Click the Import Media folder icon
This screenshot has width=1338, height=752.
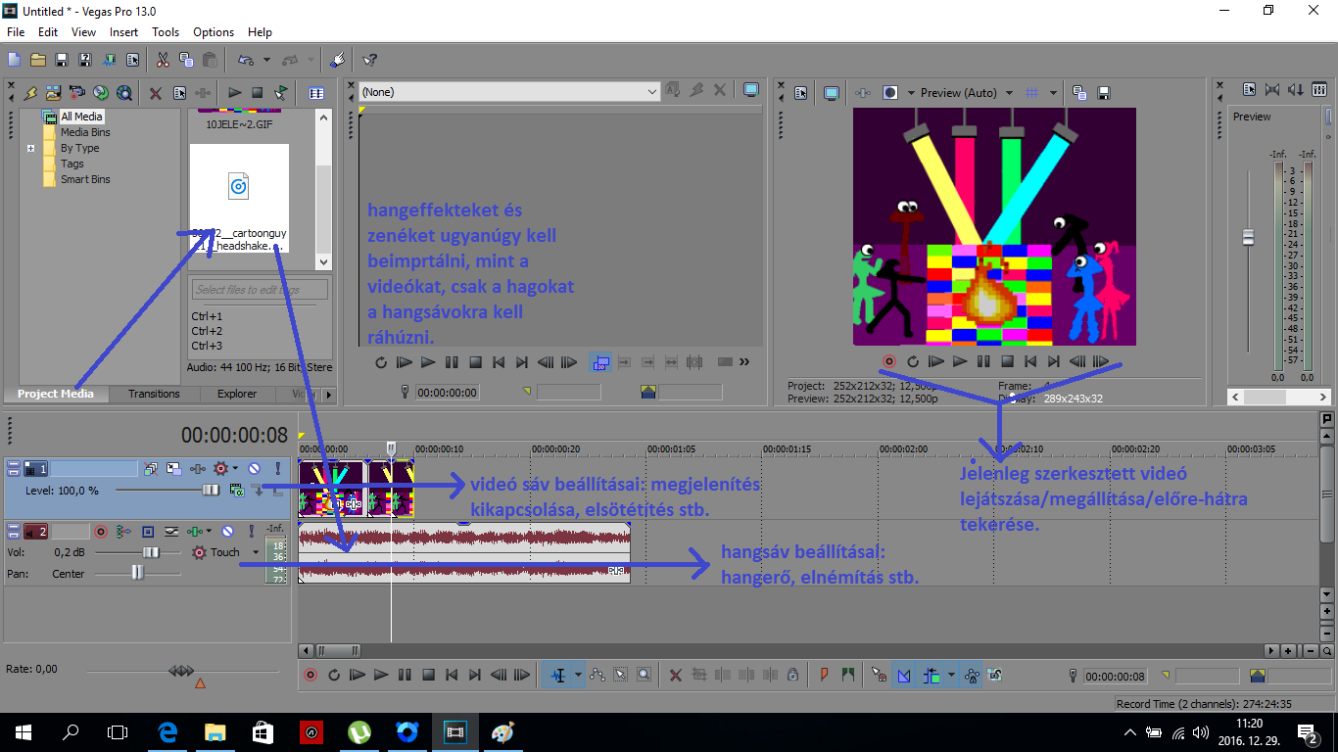pos(54,93)
